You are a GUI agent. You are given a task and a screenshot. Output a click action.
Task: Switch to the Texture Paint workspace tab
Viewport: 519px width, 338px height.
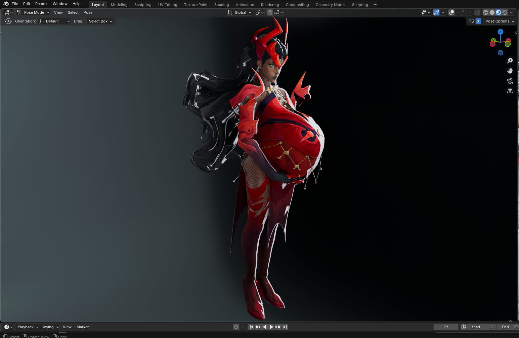click(x=196, y=5)
